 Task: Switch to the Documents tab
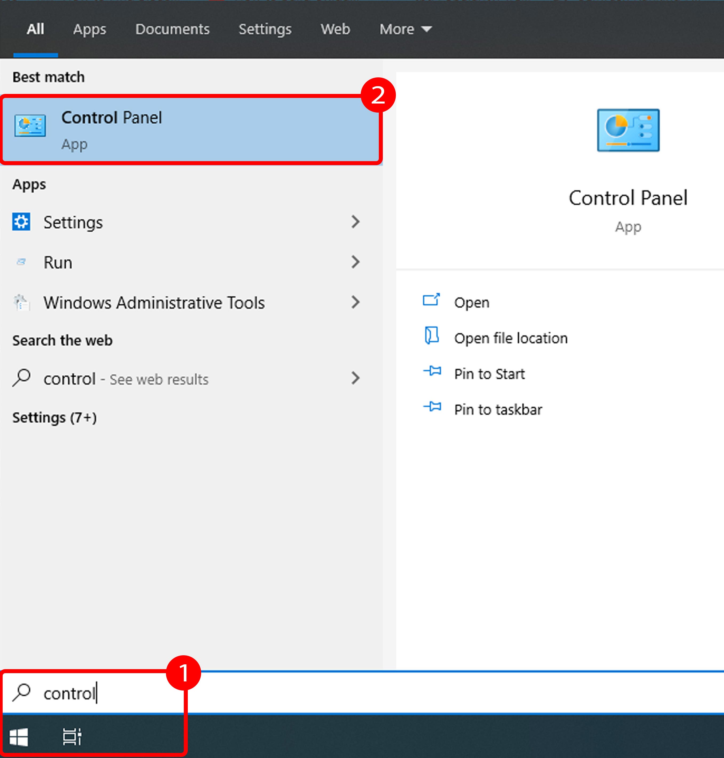(173, 29)
